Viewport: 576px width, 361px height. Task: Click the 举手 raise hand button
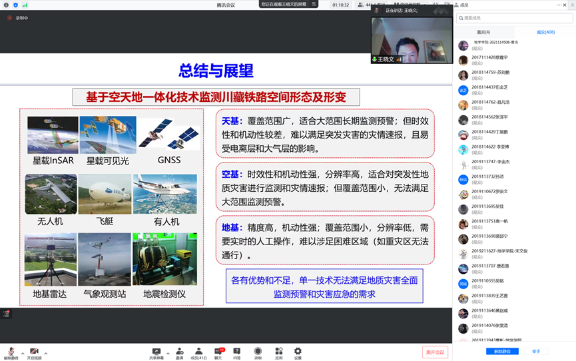pyautogui.click(x=536, y=351)
